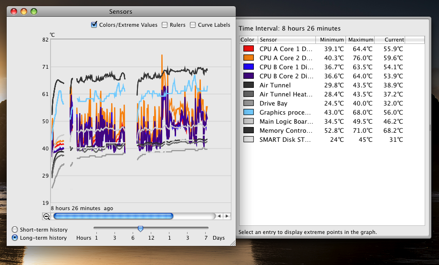Image resolution: width=439 pixels, height=265 pixels.
Task: Select the CPU A Core 1 sensor row
Action: coord(332,49)
